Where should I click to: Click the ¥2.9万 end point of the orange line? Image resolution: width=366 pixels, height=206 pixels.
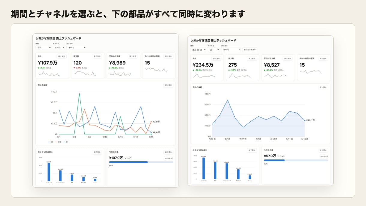tap(151, 122)
